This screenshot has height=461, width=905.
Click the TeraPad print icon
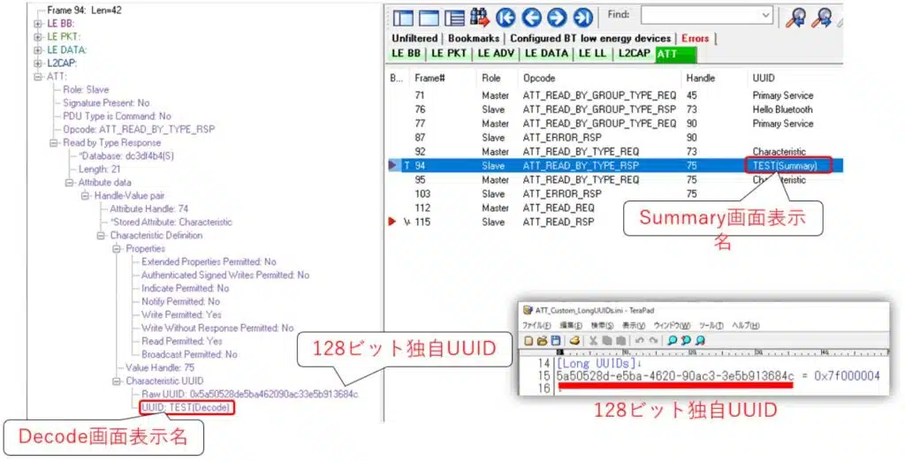[575, 340]
